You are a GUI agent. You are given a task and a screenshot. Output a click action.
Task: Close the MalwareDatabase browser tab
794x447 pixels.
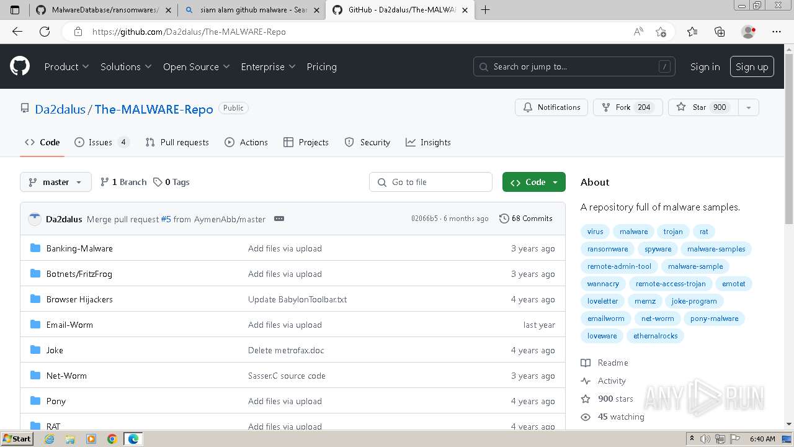(x=168, y=10)
